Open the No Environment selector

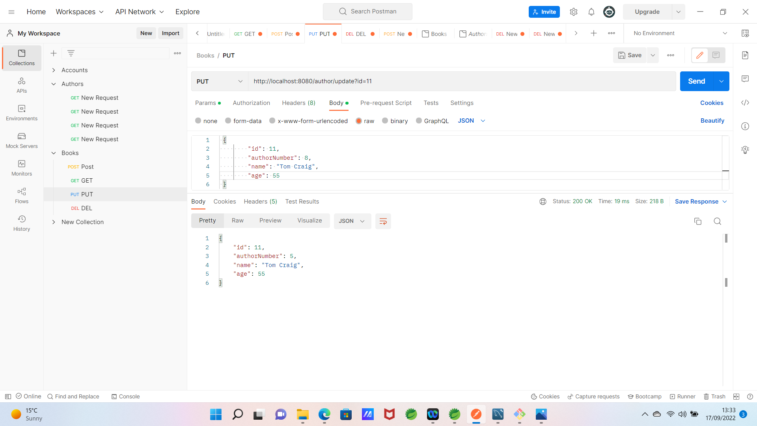coord(680,34)
